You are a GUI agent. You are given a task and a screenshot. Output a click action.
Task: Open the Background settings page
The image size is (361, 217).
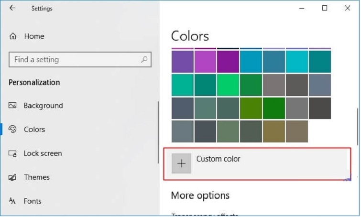[43, 106]
